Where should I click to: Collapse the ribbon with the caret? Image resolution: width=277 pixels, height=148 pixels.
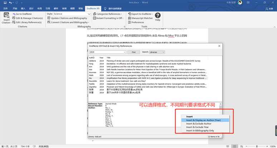tap(274, 27)
